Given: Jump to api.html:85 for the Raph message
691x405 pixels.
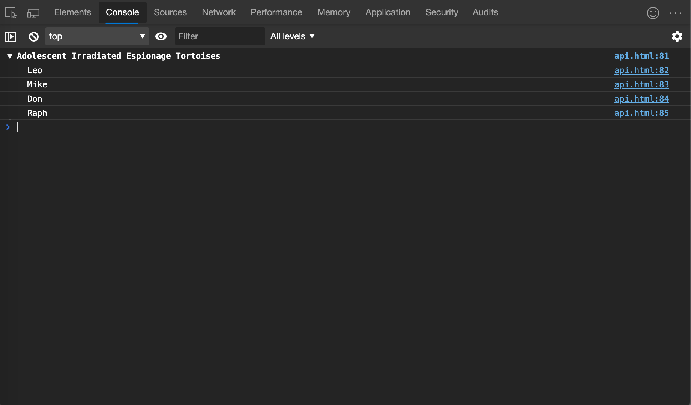Looking at the screenshot, I should 641,113.
